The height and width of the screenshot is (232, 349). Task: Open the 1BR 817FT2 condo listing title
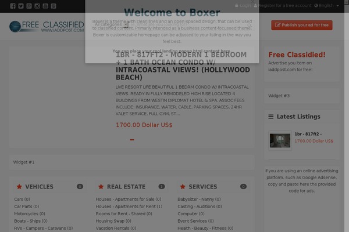coord(183,66)
